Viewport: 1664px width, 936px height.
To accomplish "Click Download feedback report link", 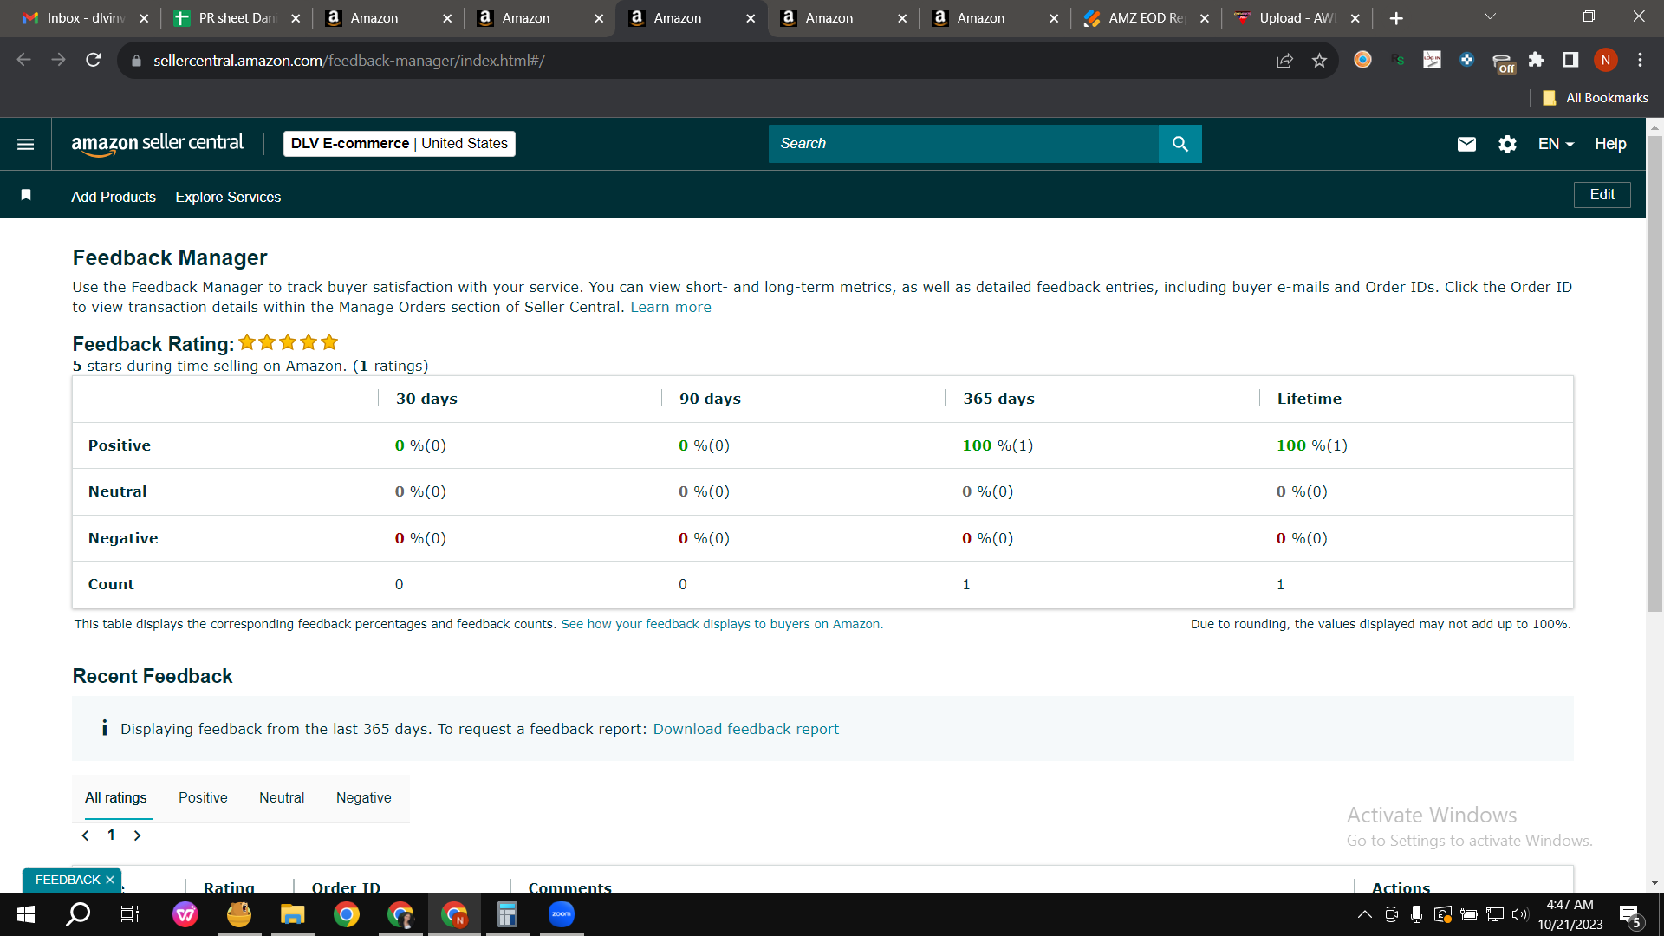I will click(x=746, y=729).
